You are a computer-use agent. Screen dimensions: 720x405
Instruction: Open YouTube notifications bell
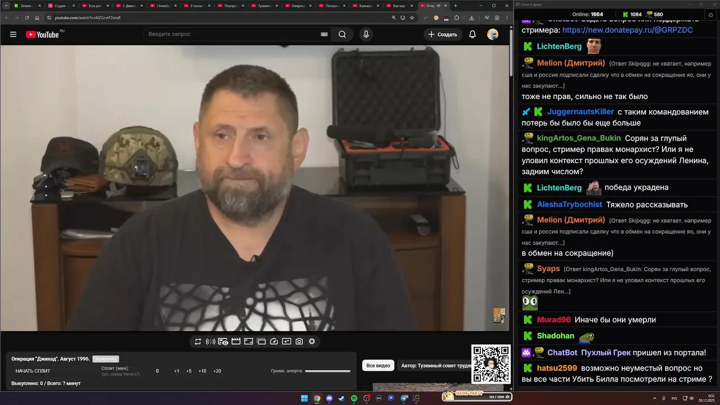[x=472, y=34]
